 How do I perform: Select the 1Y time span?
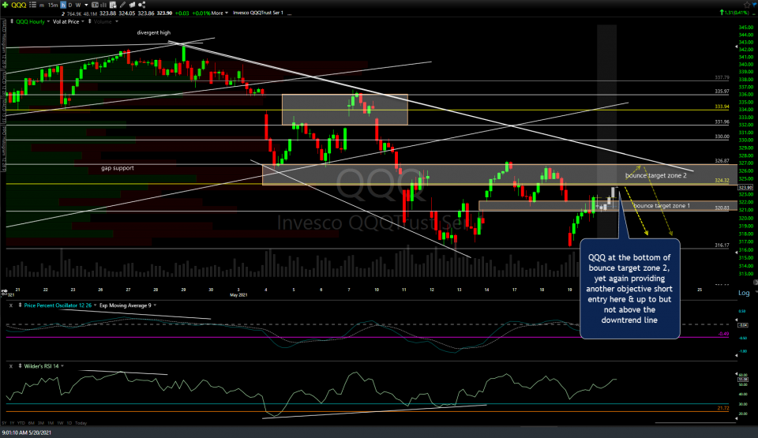coord(12,423)
